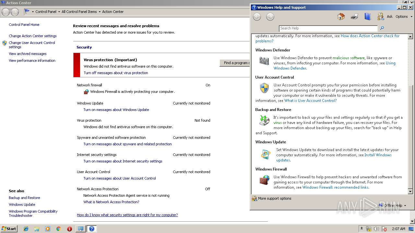This screenshot has width=415, height=233.
Task: Turn on messages about Windows Update
Action: 116,110
